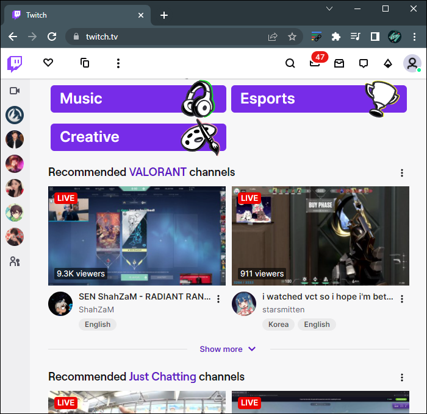This screenshot has width=427, height=414.
Task: Browse the Music category
Action: [x=138, y=99]
